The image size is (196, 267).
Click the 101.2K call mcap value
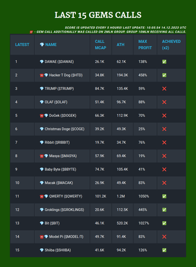100,197
